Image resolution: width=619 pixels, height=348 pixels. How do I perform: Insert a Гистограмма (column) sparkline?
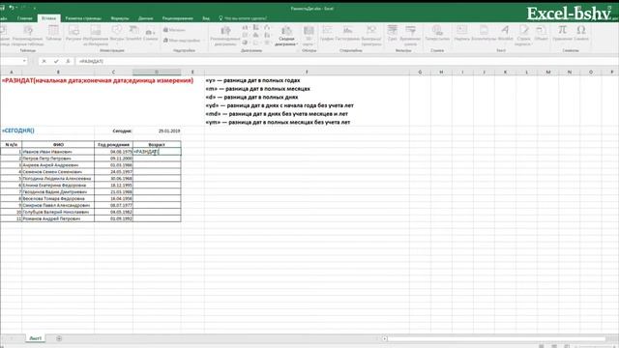coord(347,33)
